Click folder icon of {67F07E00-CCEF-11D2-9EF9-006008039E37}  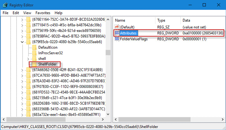tap(29, 86)
